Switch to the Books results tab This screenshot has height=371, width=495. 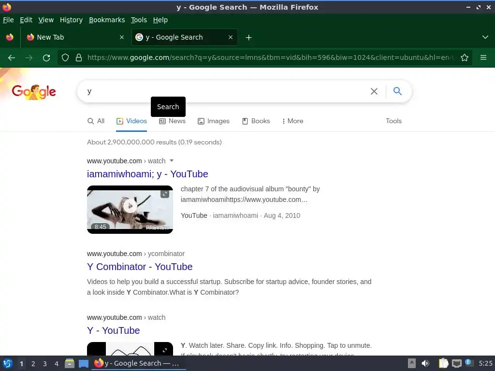pyautogui.click(x=256, y=121)
